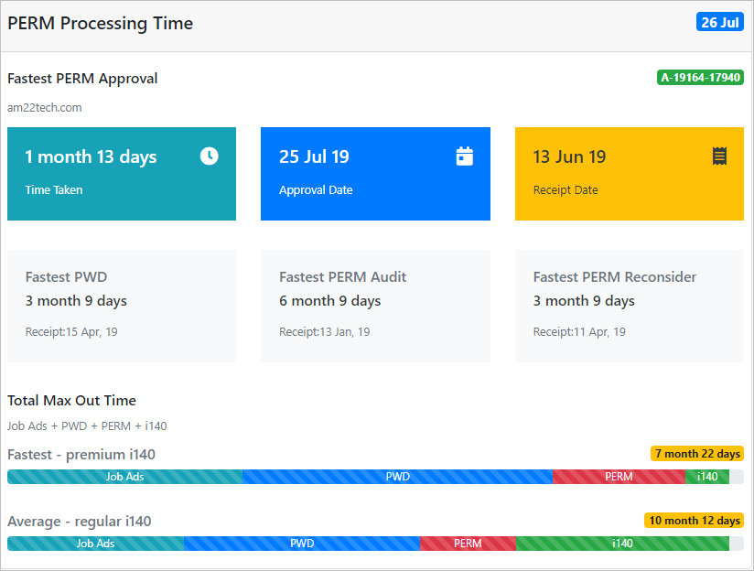Click the Job Ads + PWD + PERM + i140 text
The image size is (754, 571).
tap(87, 426)
